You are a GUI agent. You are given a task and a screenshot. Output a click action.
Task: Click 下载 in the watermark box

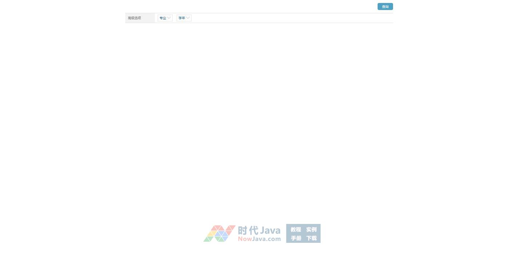click(311, 238)
